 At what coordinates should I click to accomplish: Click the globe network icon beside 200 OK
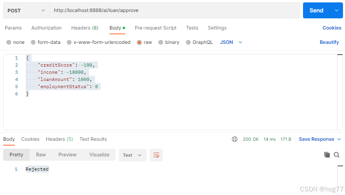235,139
